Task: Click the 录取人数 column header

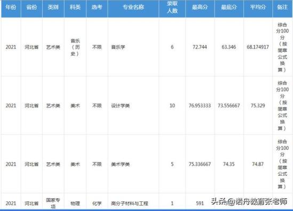Action: point(172,7)
